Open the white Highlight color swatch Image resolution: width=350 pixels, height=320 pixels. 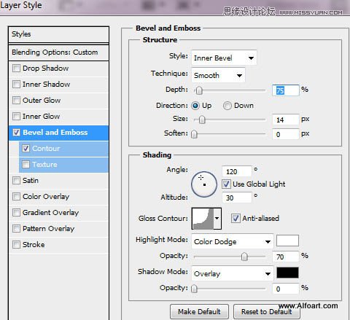(287, 241)
